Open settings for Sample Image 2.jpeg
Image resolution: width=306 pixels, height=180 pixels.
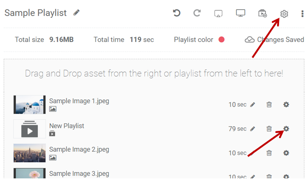click(286, 153)
